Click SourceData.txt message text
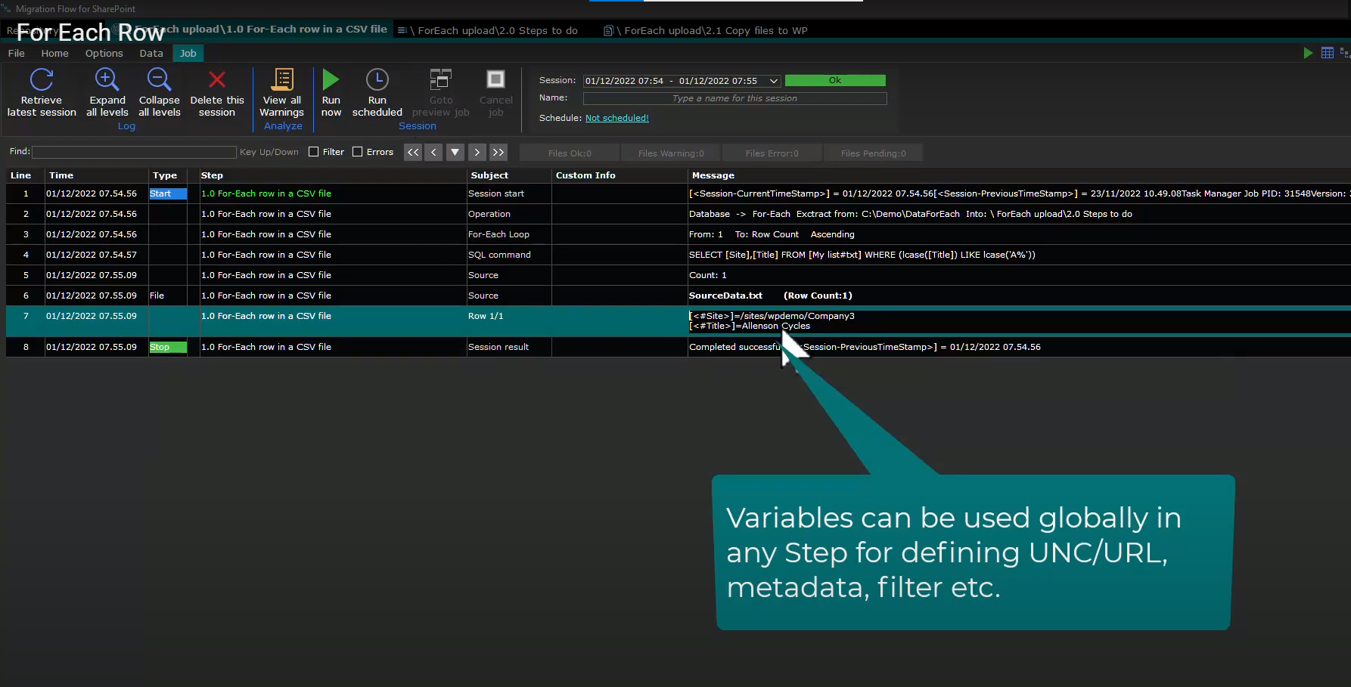1351x687 pixels. coord(725,296)
